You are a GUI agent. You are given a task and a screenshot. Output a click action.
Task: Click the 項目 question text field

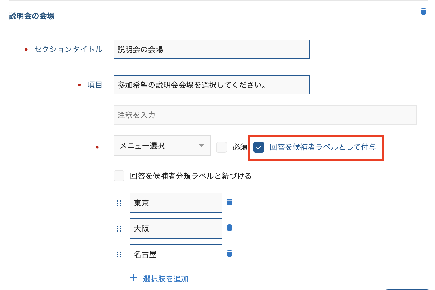click(211, 85)
